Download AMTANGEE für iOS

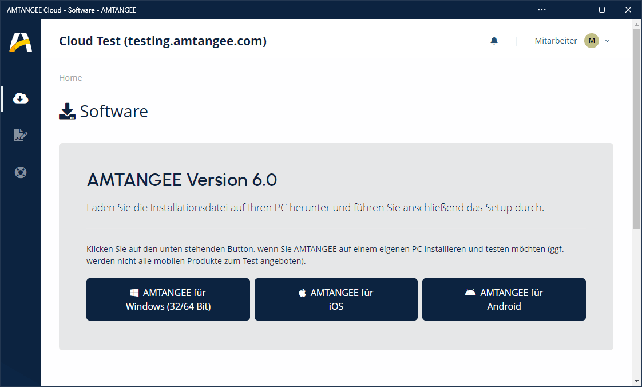tap(336, 299)
